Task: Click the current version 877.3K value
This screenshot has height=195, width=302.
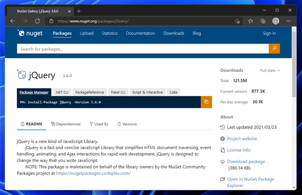Action: (x=258, y=91)
